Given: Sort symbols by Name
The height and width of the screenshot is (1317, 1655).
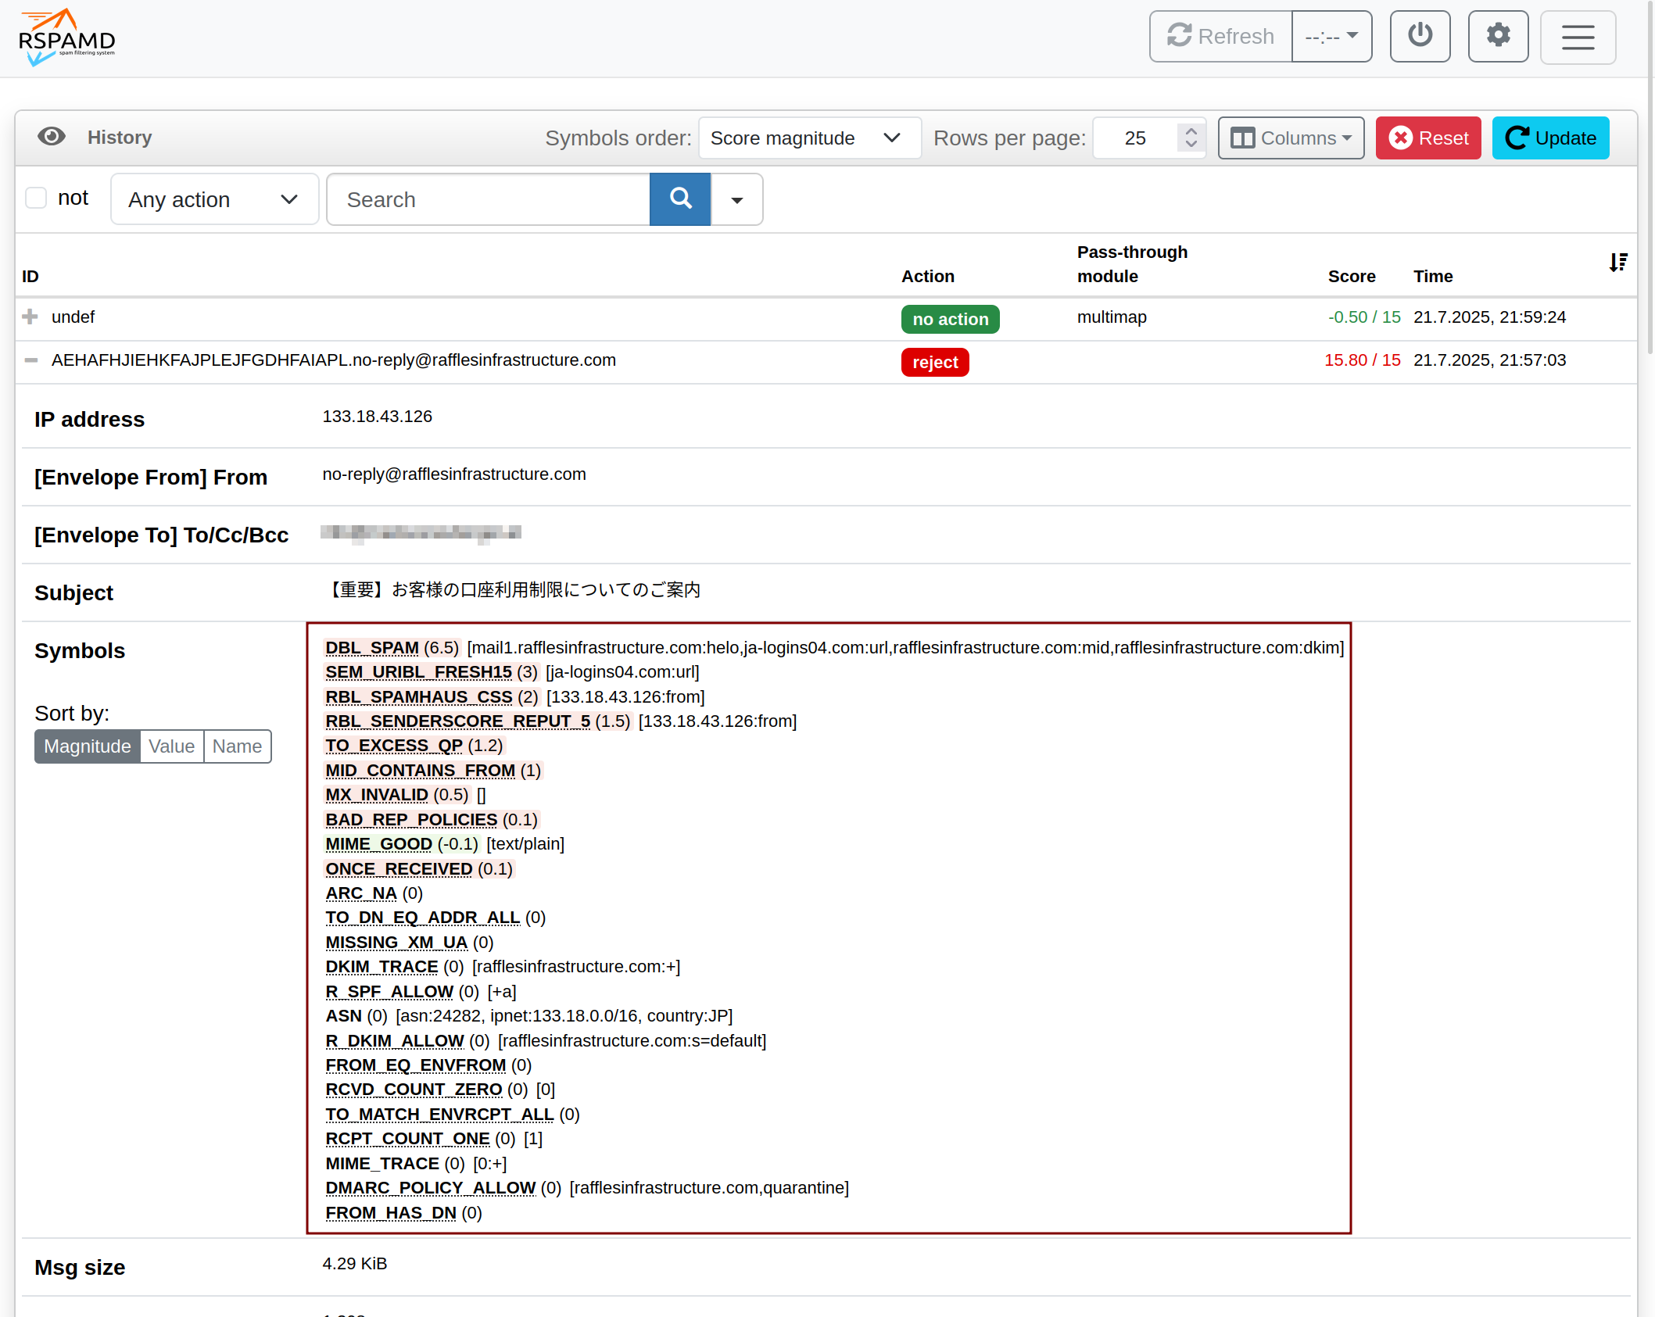Looking at the screenshot, I should pos(237,746).
